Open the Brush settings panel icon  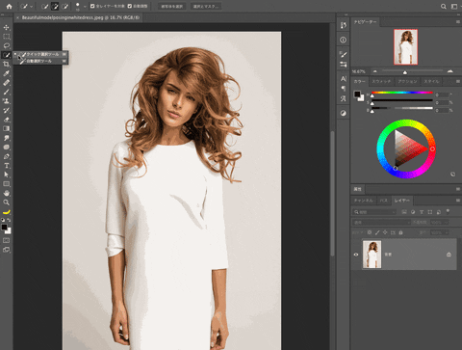click(x=344, y=54)
